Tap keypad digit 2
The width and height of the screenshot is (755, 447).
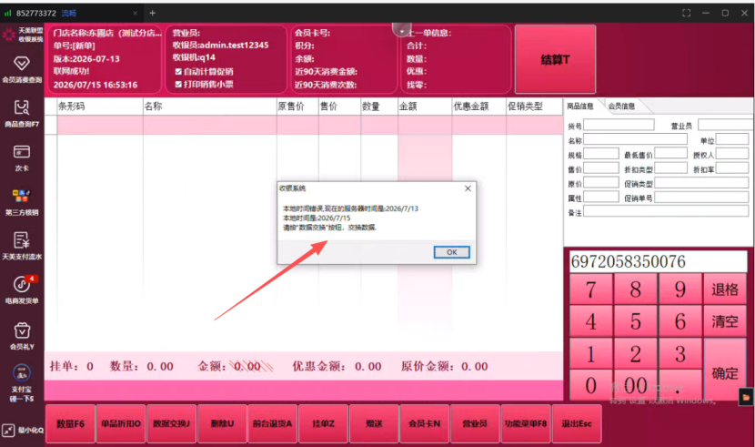coord(636,354)
